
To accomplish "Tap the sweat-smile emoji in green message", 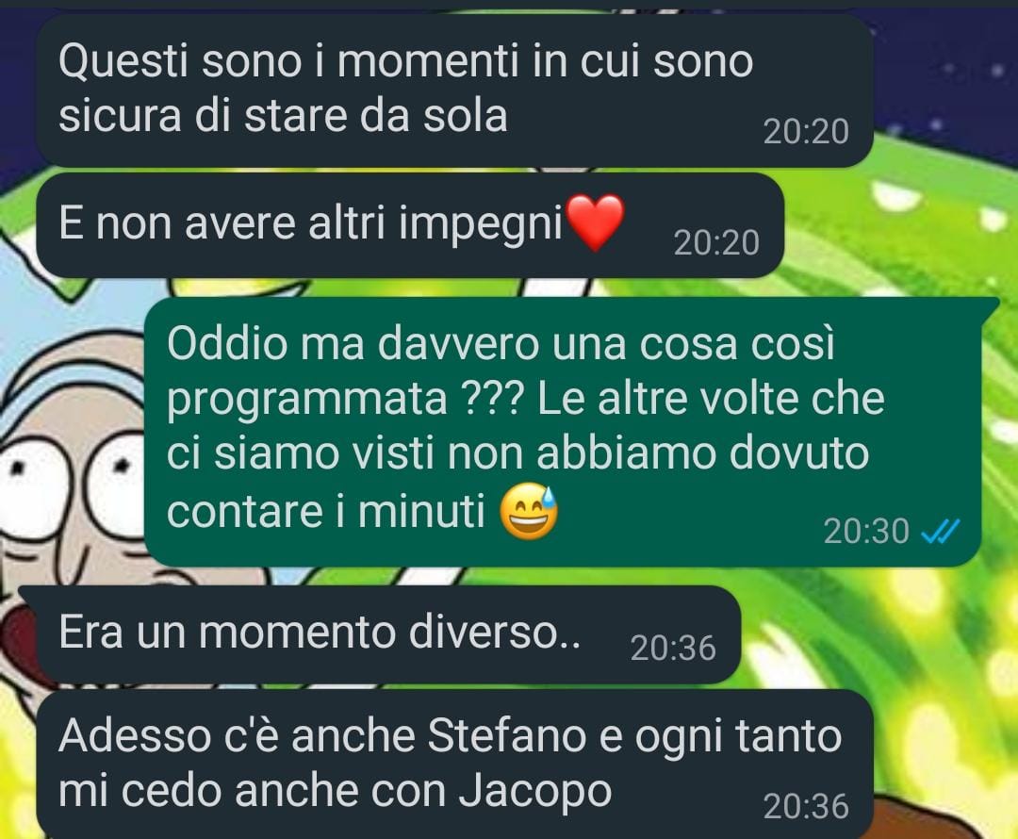I will point(529,511).
